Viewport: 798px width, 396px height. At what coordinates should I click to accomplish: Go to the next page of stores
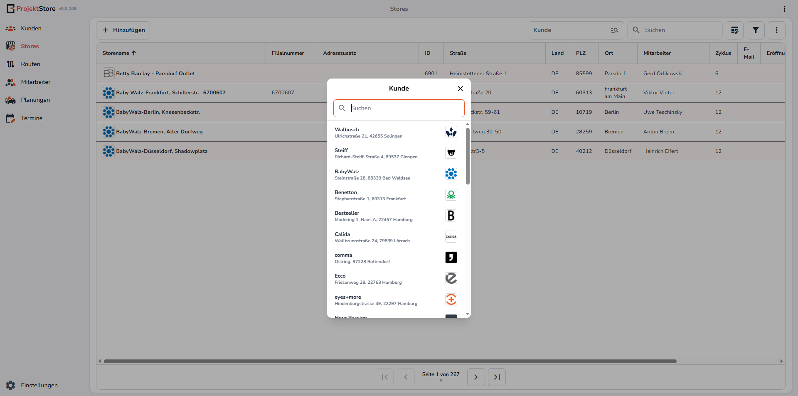pyautogui.click(x=476, y=377)
